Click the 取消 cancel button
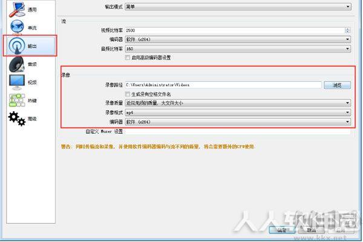 click(x=312, y=230)
